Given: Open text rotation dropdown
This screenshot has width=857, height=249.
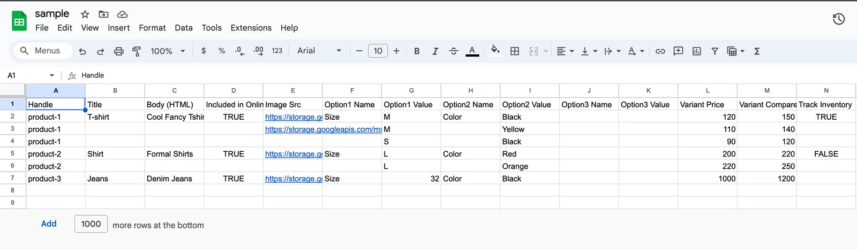Looking at the screenshot, I should 636,51.
